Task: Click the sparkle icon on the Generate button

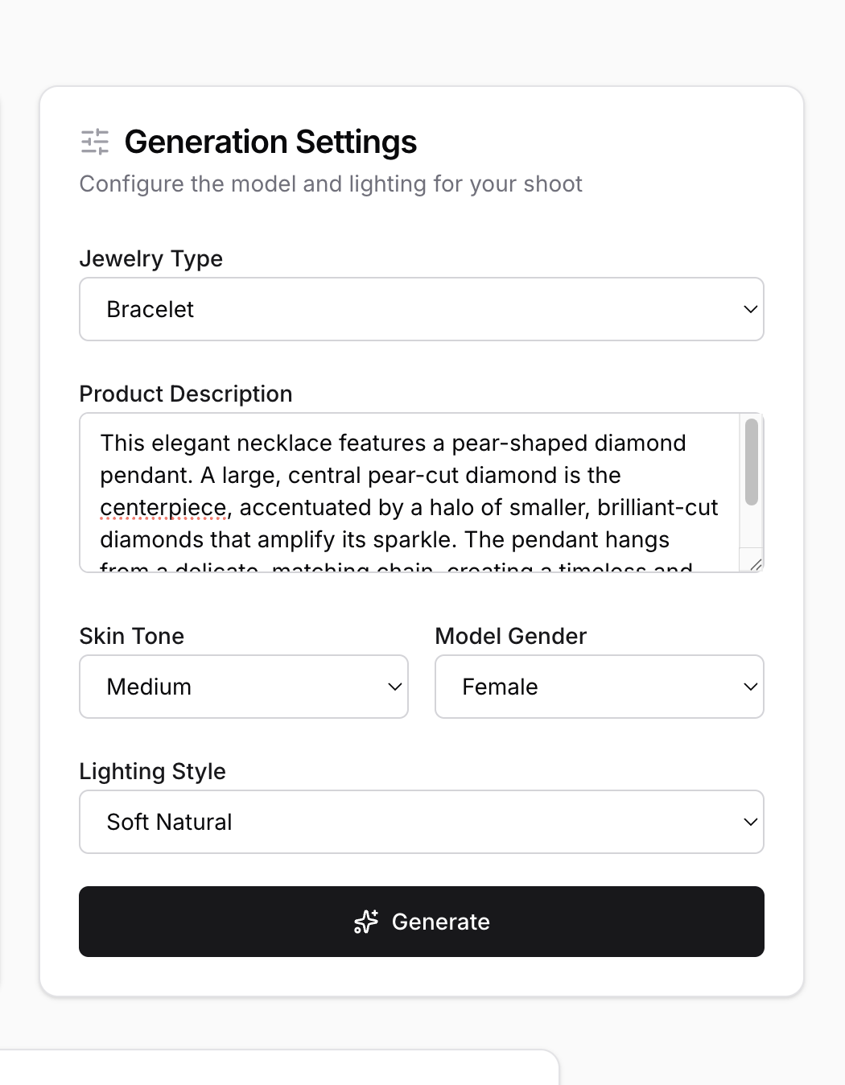Action: point(366,922)
